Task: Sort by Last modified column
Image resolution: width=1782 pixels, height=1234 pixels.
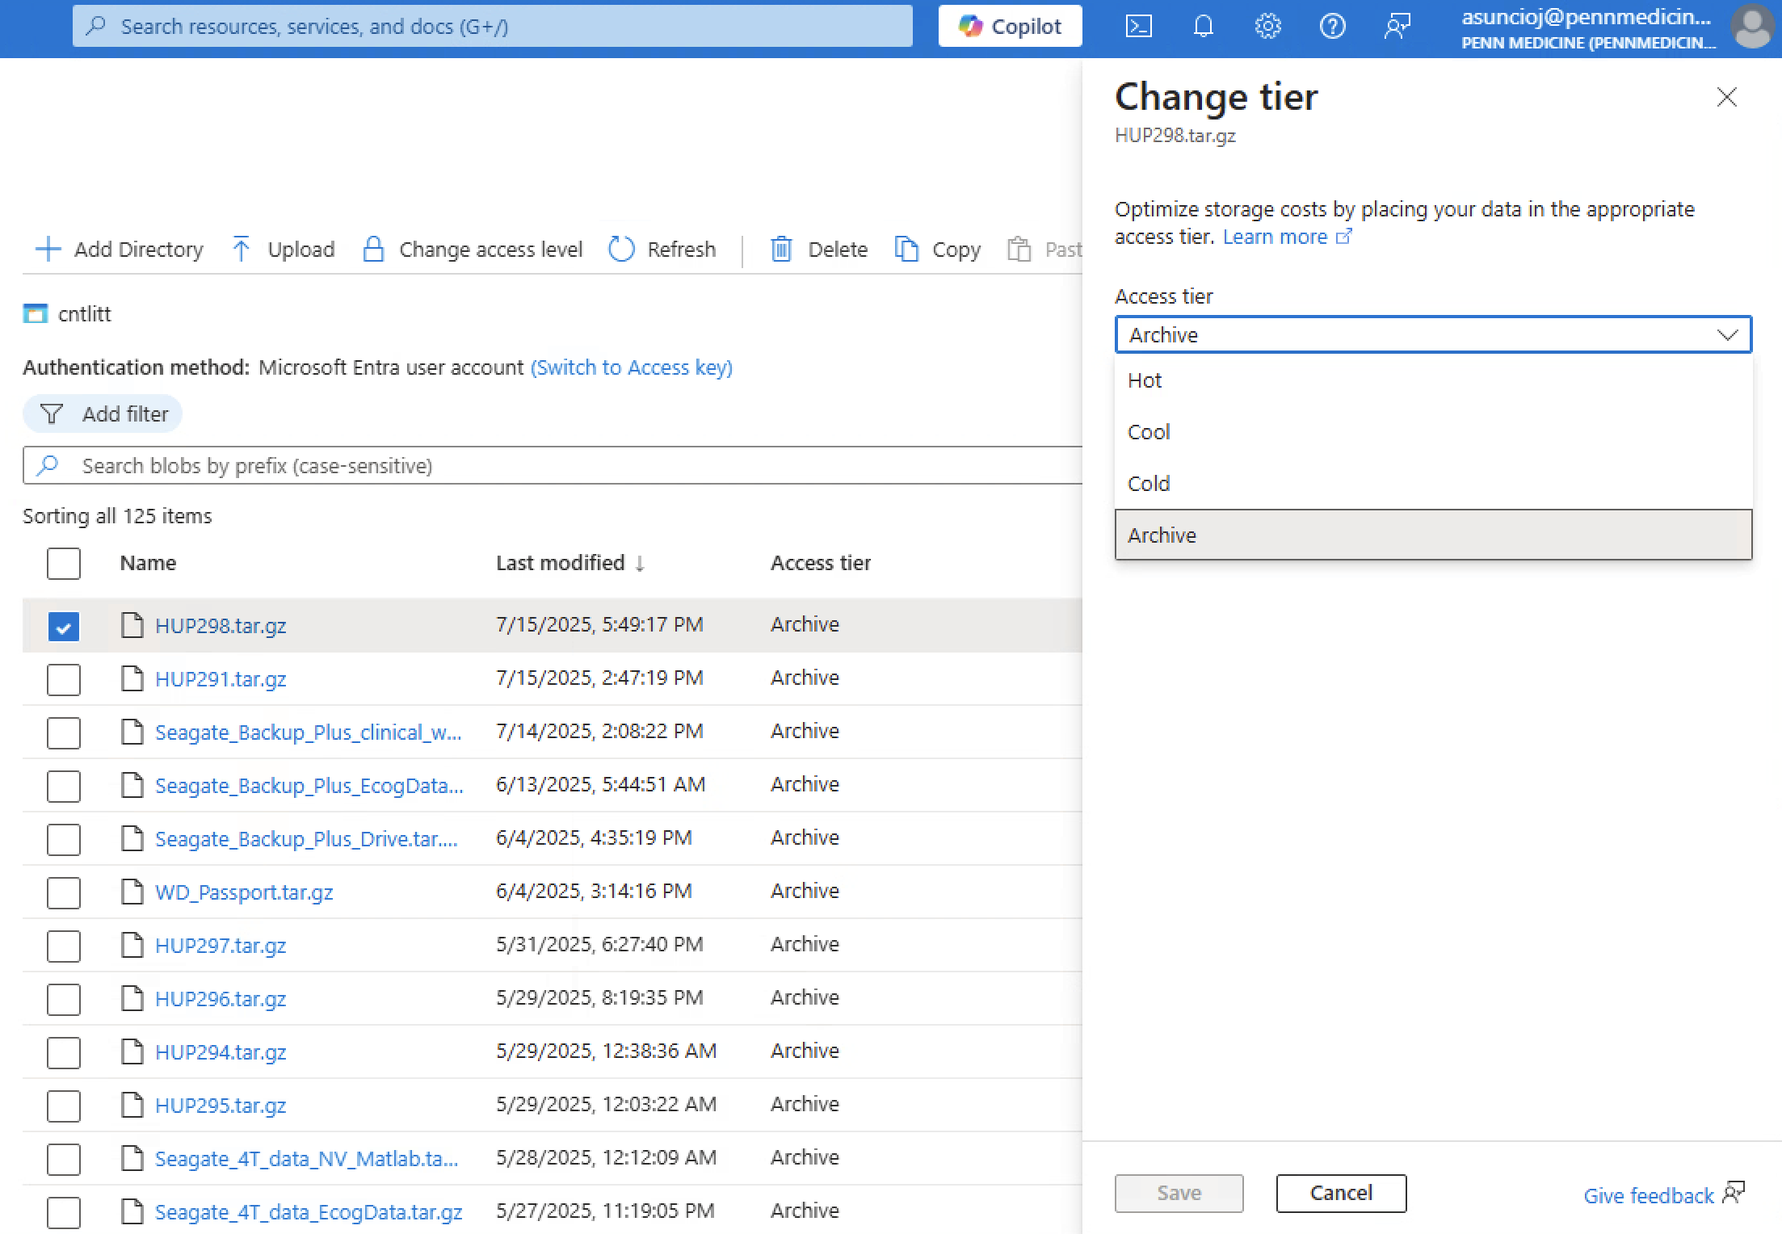Action: [569, 563]
